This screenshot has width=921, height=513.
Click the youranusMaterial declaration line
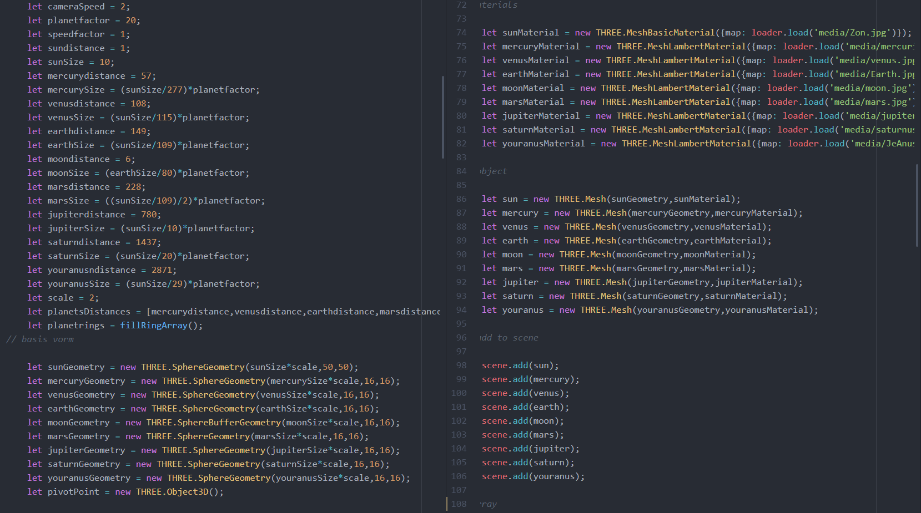click(x=698, y=144)
